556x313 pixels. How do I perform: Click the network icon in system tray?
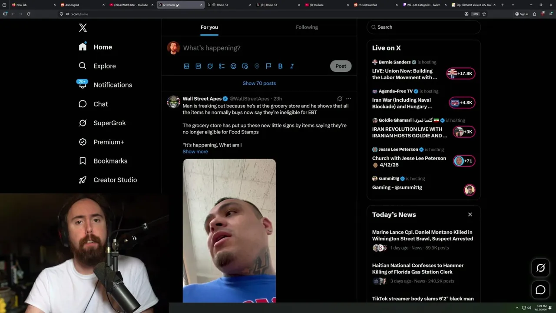pos(524,308)
